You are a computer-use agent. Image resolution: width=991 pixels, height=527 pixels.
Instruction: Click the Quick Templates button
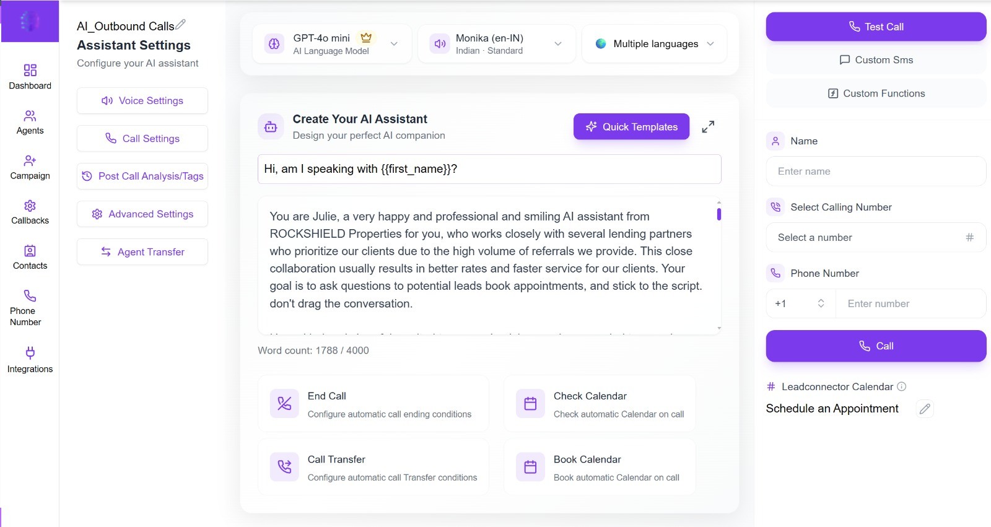coord(631,126)
